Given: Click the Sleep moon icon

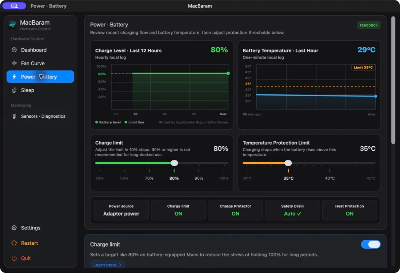Looking at the screenshot, I should (x=14, y=90).
